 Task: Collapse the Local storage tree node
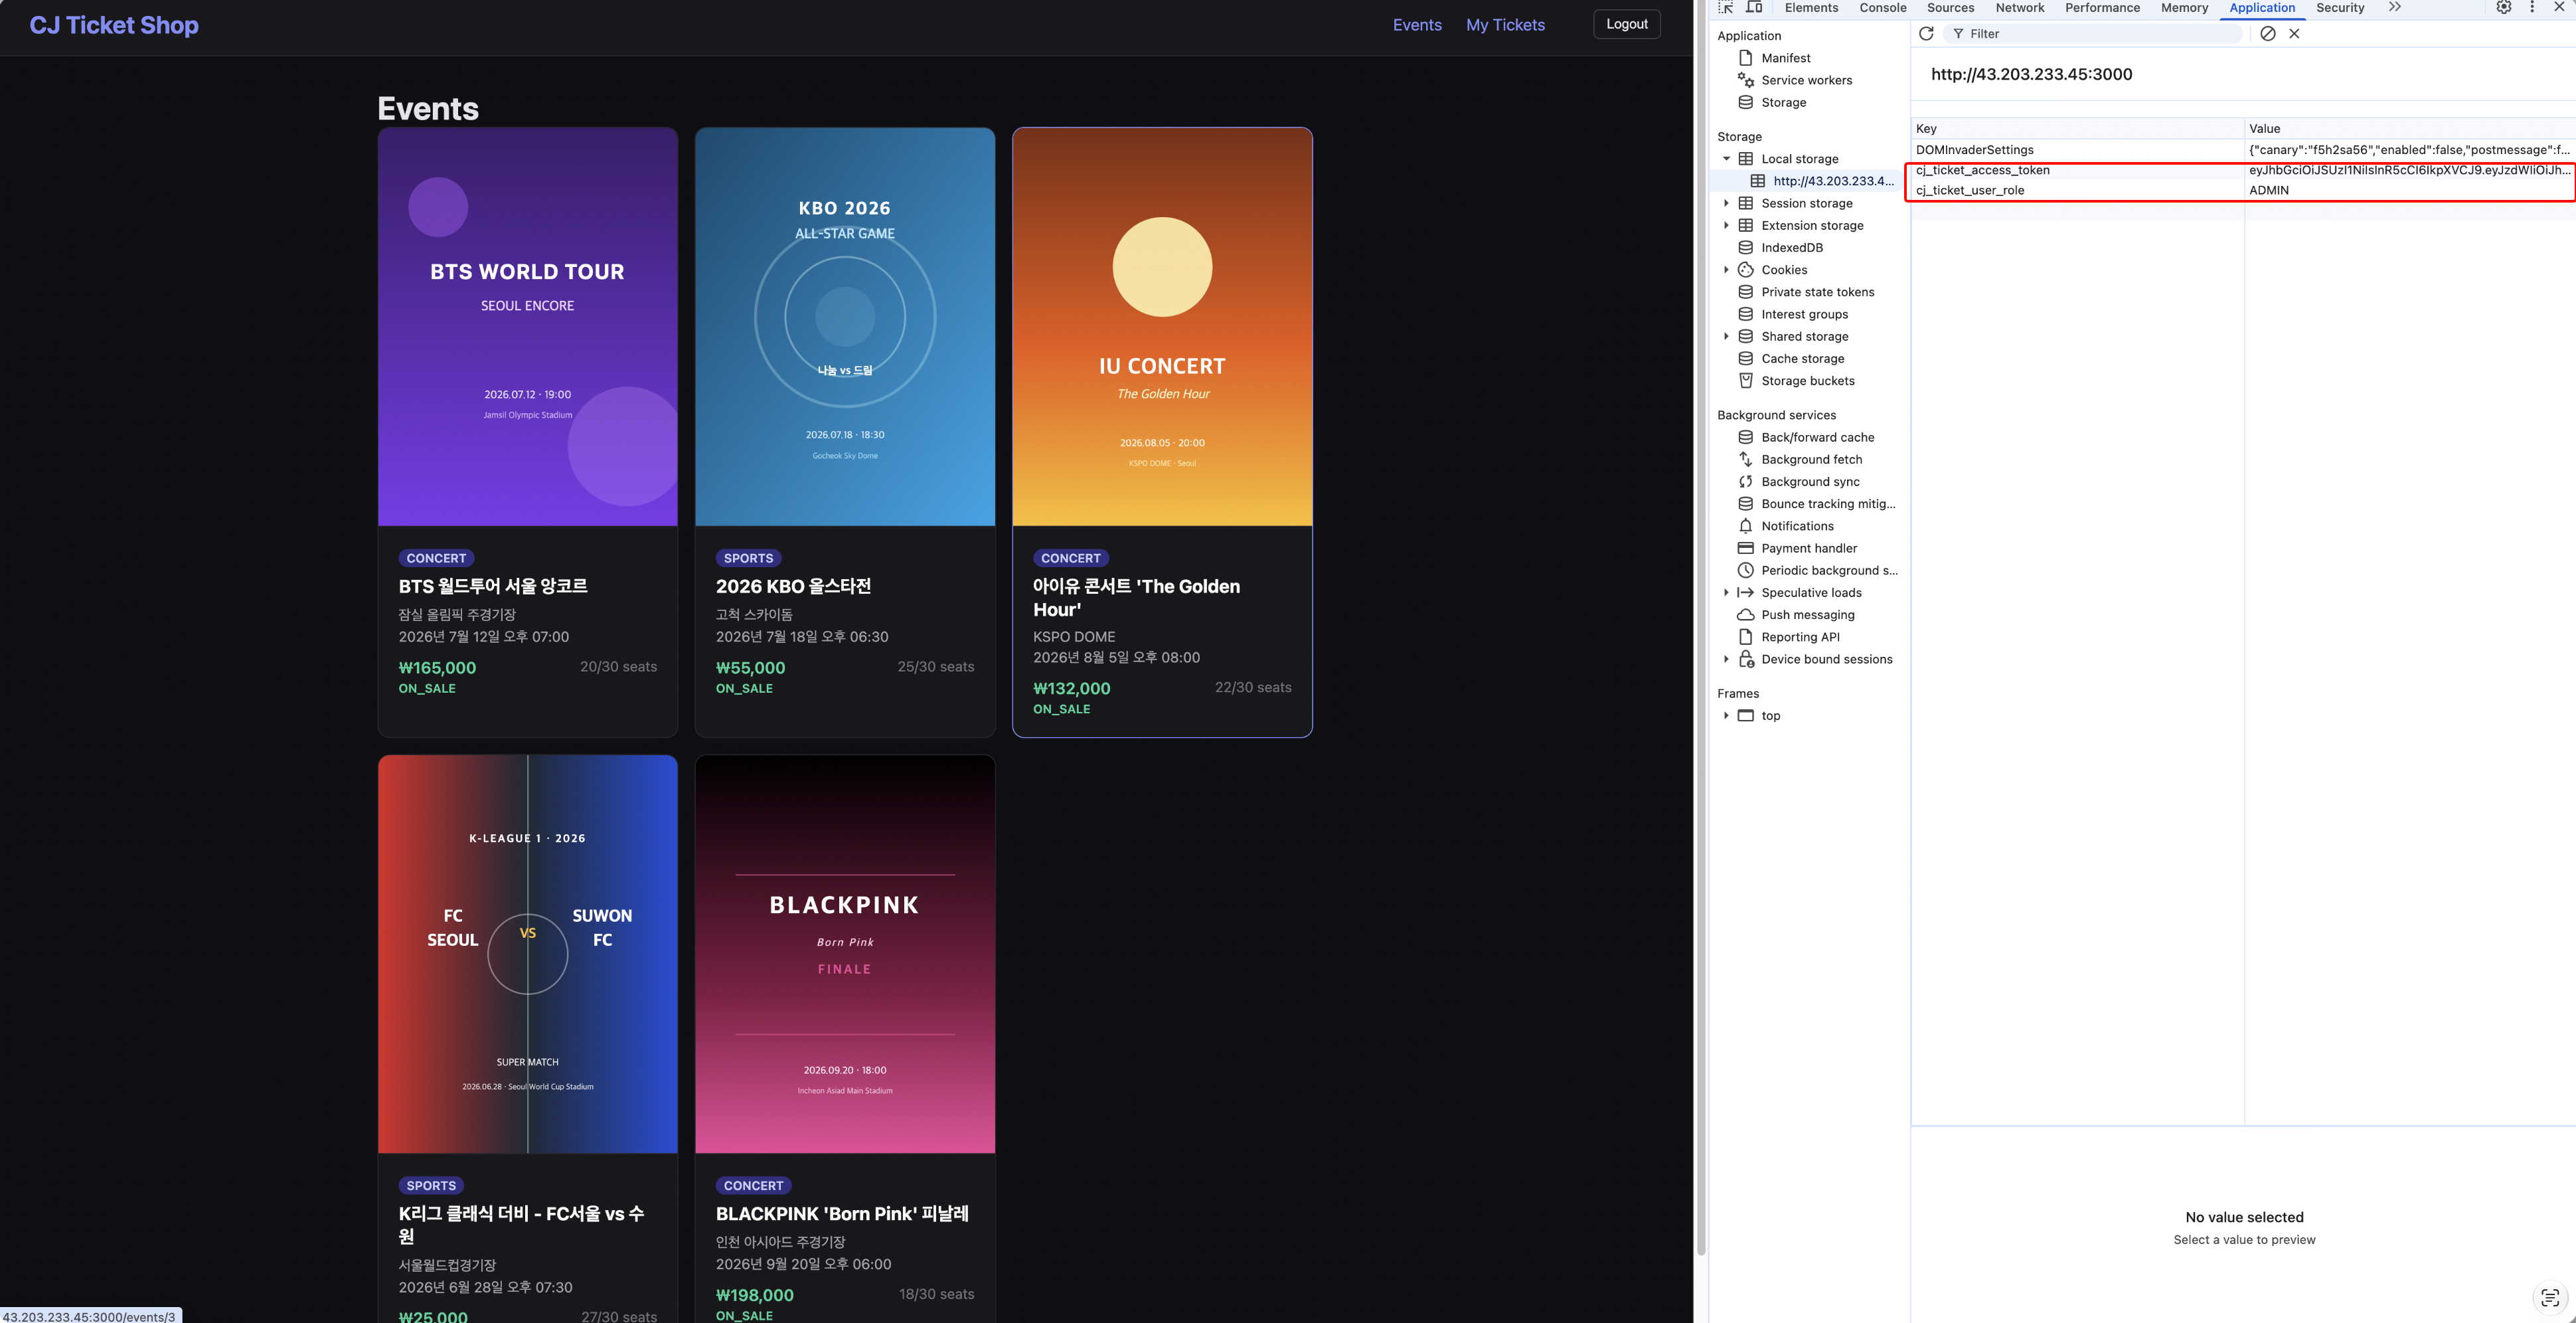coord(1726,159)
